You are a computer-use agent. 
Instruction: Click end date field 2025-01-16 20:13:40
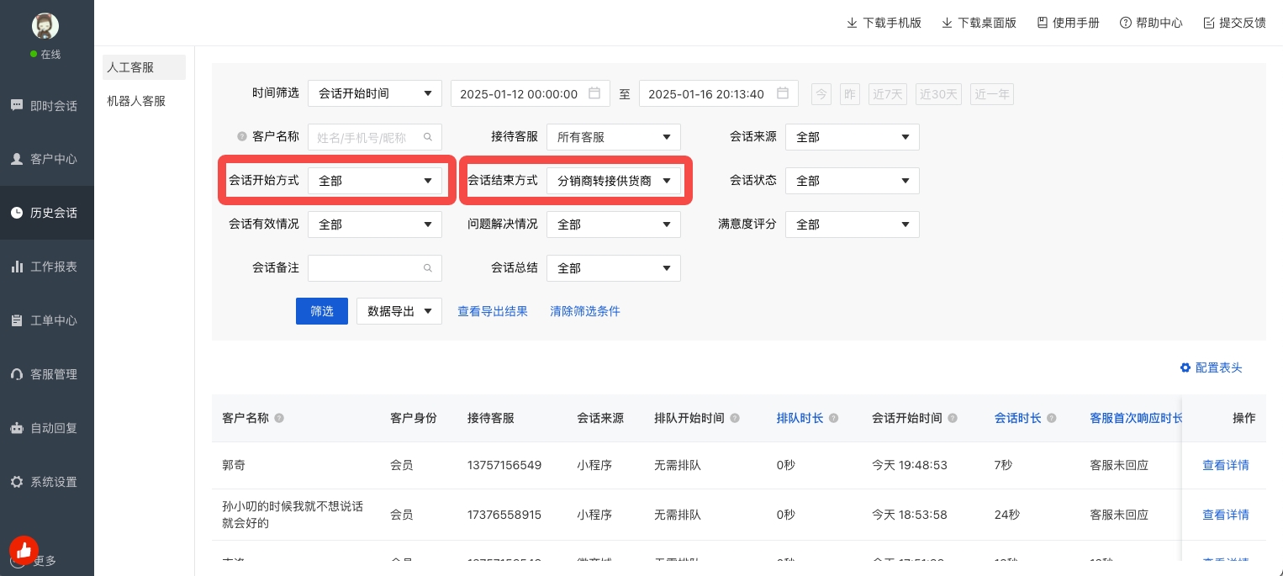point(719,93)
